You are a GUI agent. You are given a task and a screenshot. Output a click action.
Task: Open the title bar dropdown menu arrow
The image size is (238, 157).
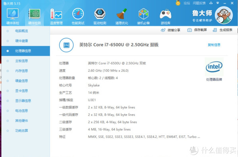click(218, 3)
